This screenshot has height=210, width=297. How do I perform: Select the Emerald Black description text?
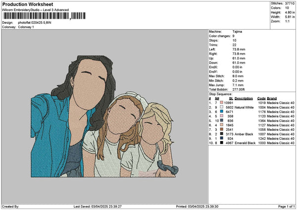click(x=245, y=143)
